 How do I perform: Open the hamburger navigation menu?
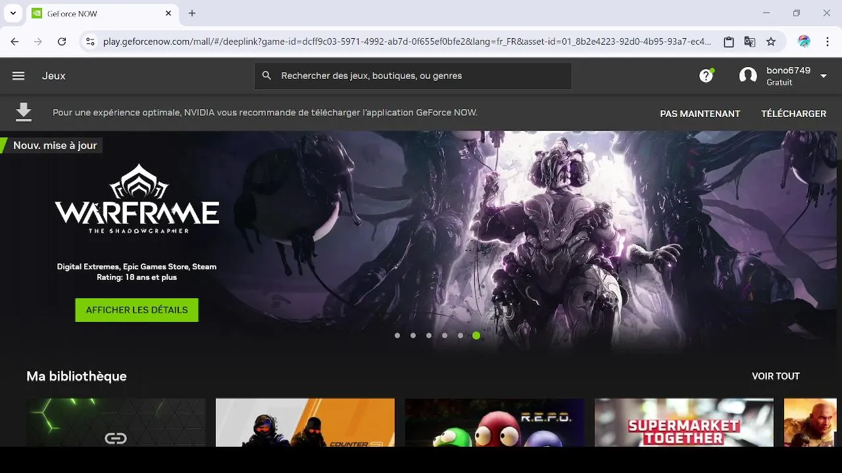(18, 76)
